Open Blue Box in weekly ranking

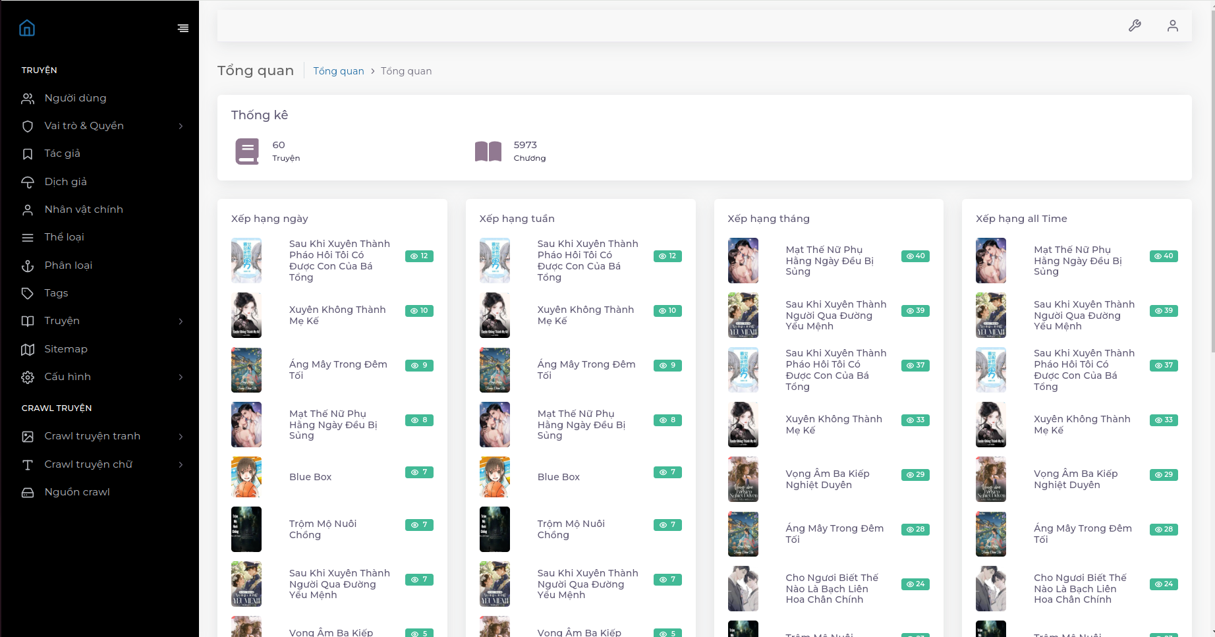(559, 477)
